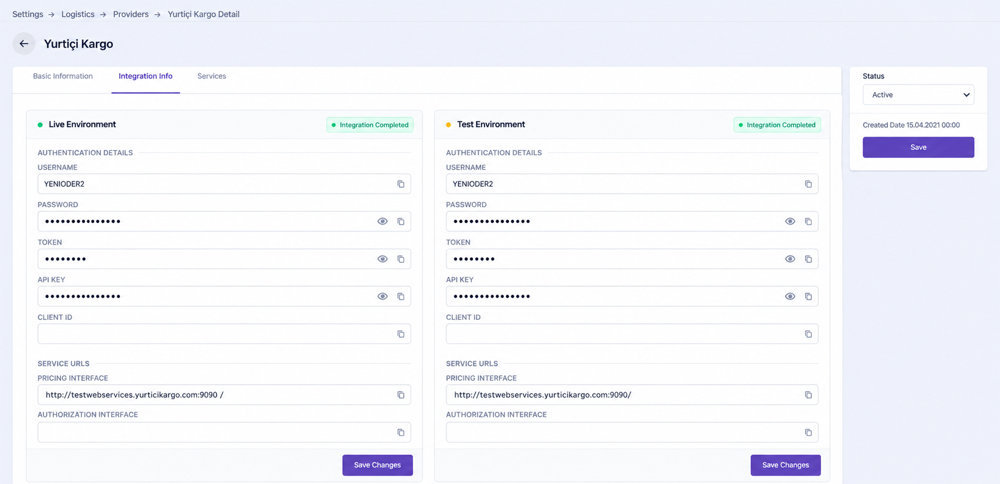Show the Live Environment token
Screen dimensions: 1000x484
pos(382,259)
